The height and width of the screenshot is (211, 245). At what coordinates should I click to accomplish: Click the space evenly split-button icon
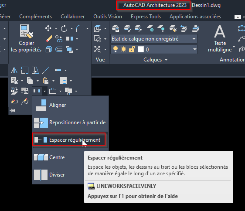(x=37, y=91)
